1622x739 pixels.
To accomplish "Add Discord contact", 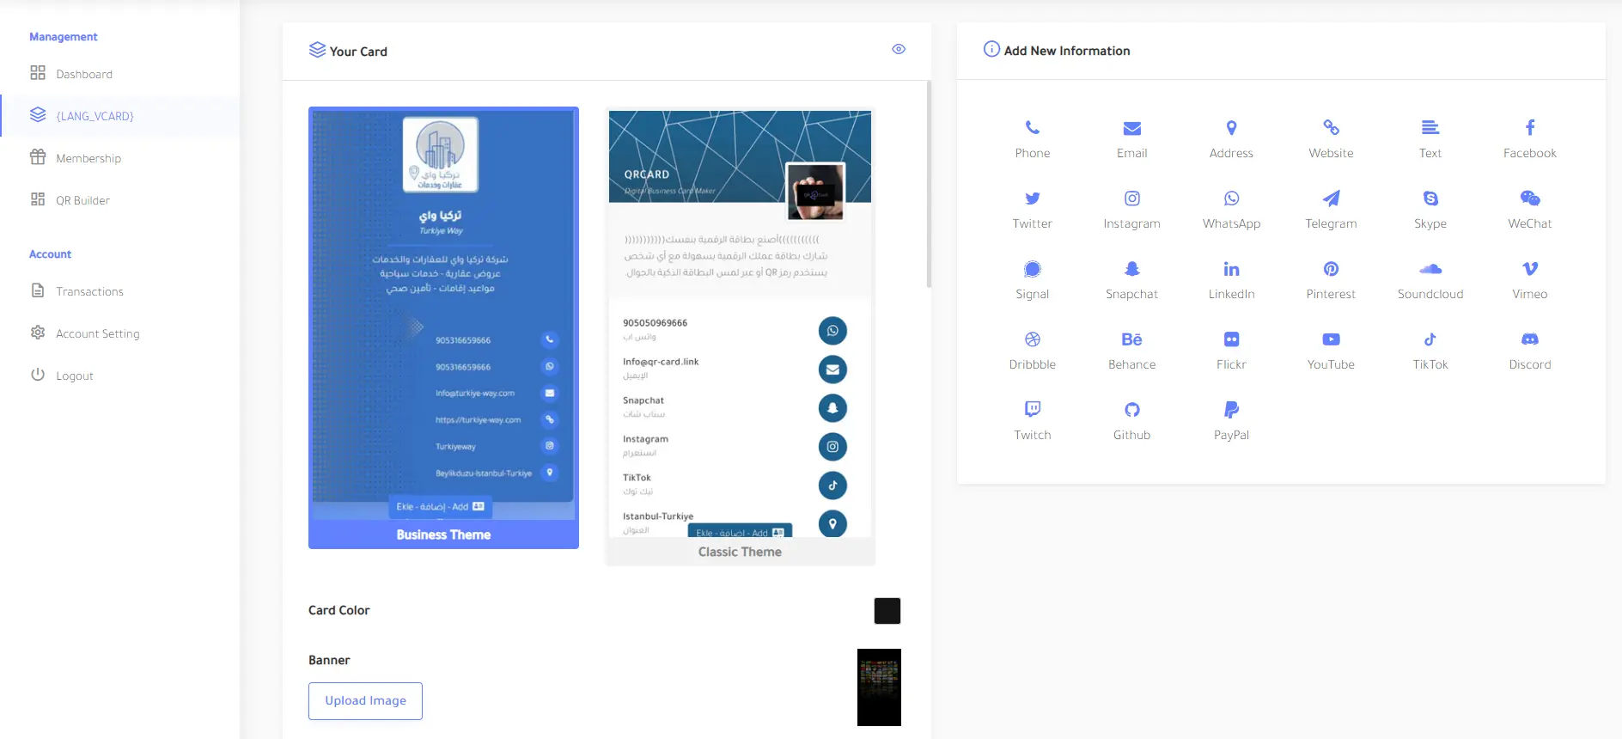I will point(1530,351).
